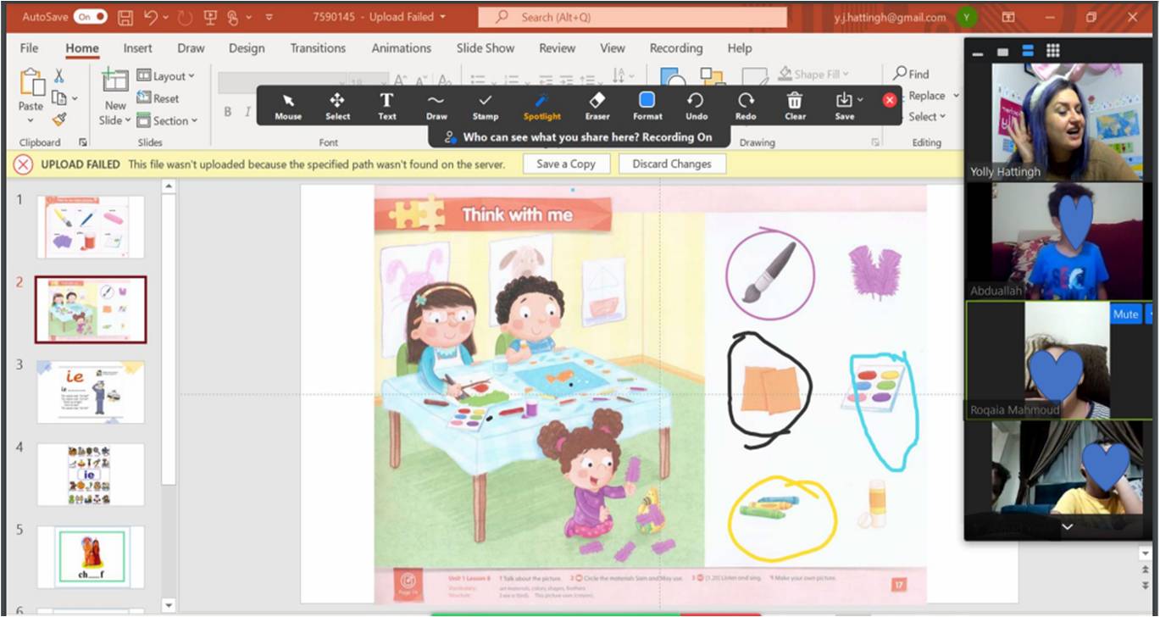Open the Transitions tab
This screenshot has width=1160, height=617.
pyautogui.click(x=318, y=48)
